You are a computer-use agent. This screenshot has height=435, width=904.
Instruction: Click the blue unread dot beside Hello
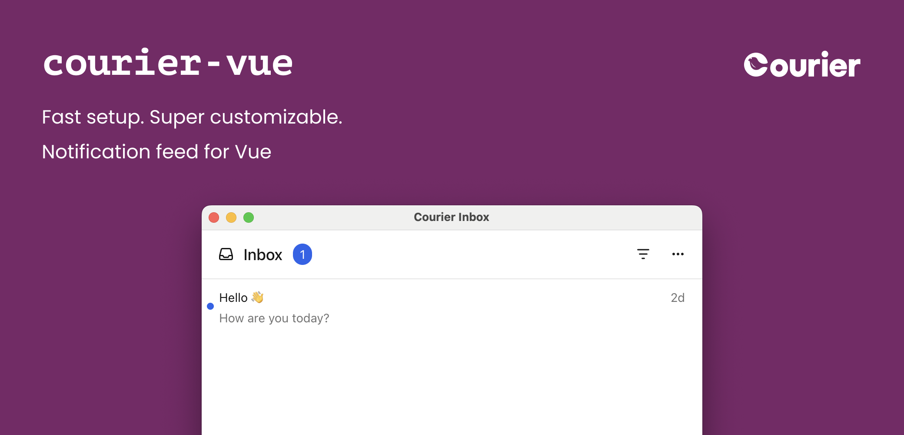coord(210,306)
